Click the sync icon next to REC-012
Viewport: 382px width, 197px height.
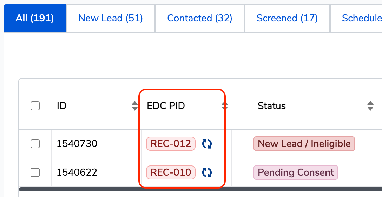click(207, 144)
